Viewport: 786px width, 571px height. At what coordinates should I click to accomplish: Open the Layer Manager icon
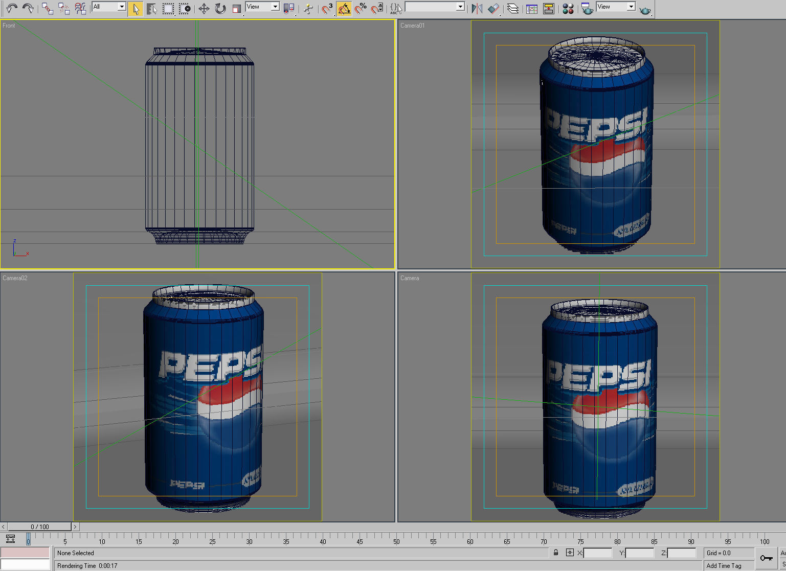(513, 9)
